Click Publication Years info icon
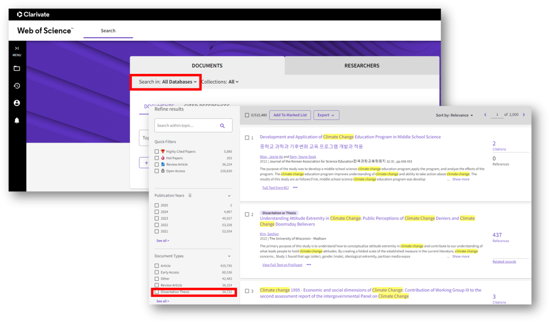The width and height of the screenshot is (549, 322). click(190, 196)
